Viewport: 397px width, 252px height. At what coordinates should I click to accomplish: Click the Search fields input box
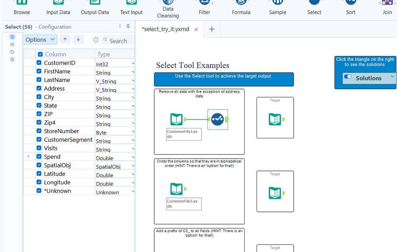coord(118,41)
